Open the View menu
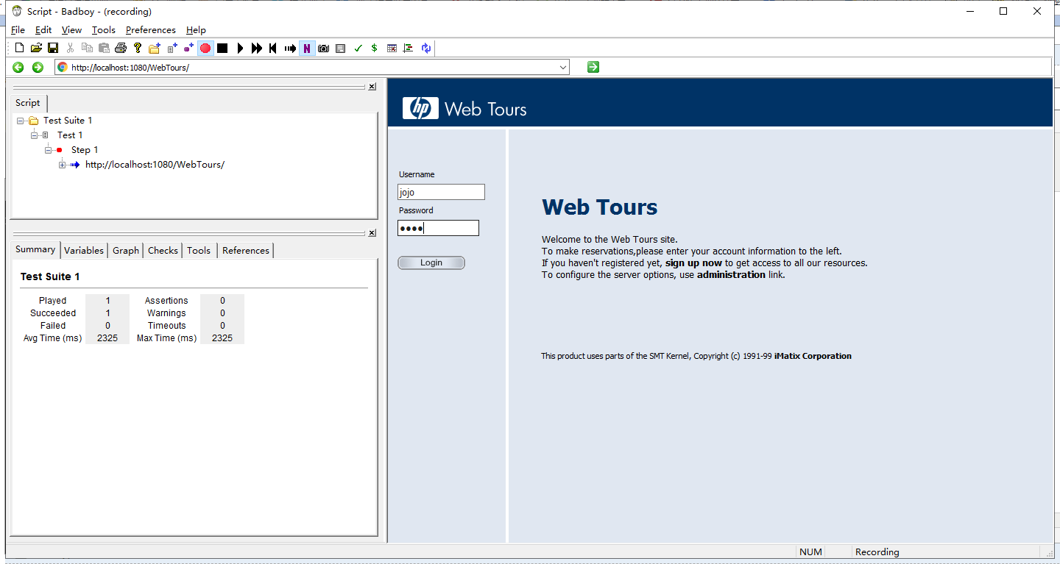1060x564 pixels. tap(71, 30)
